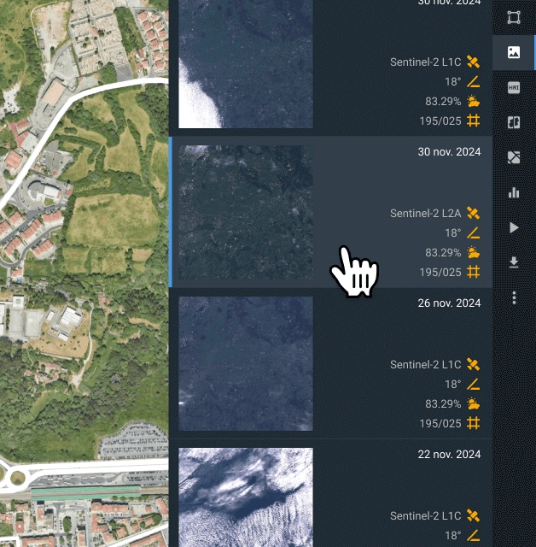Screen dimensions: 536x547
Task: Select the area of interest polygon tool
Action: (514, 17)
